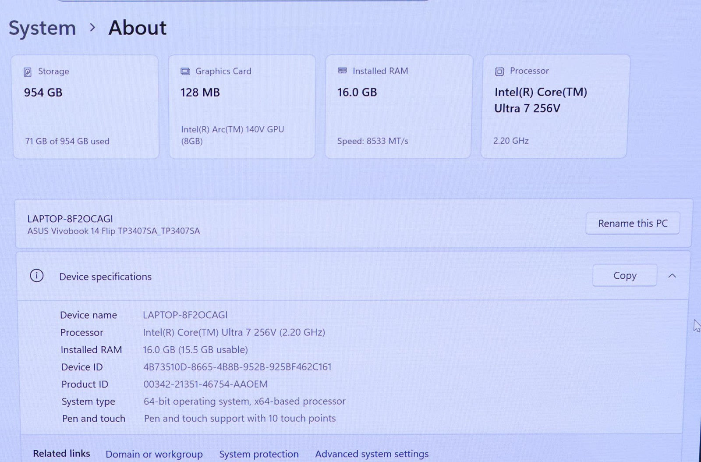701x462 pixels.
Task: Open Advanced system settings link
Action: pyautogui.click(x=372, y=454)
